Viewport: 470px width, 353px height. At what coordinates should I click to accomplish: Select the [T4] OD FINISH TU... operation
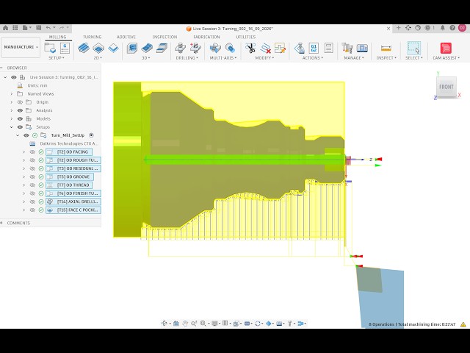point(73,193)
